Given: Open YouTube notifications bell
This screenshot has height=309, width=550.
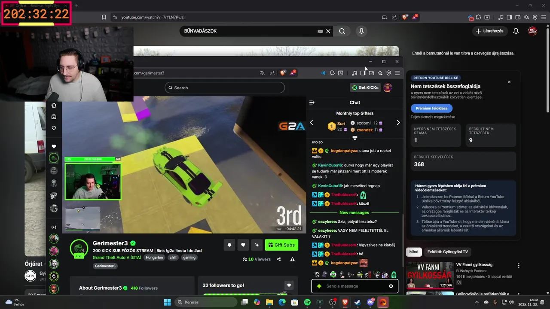Looking at the screenshot, I should click(516, 31).
